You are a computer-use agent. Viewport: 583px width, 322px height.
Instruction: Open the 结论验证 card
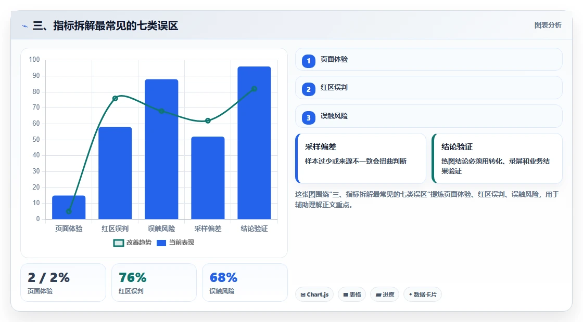tap(497, 158)
